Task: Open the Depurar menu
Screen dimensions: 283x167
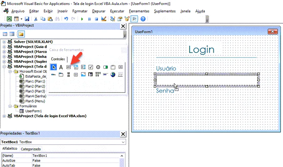Action: tap(99, 11)
